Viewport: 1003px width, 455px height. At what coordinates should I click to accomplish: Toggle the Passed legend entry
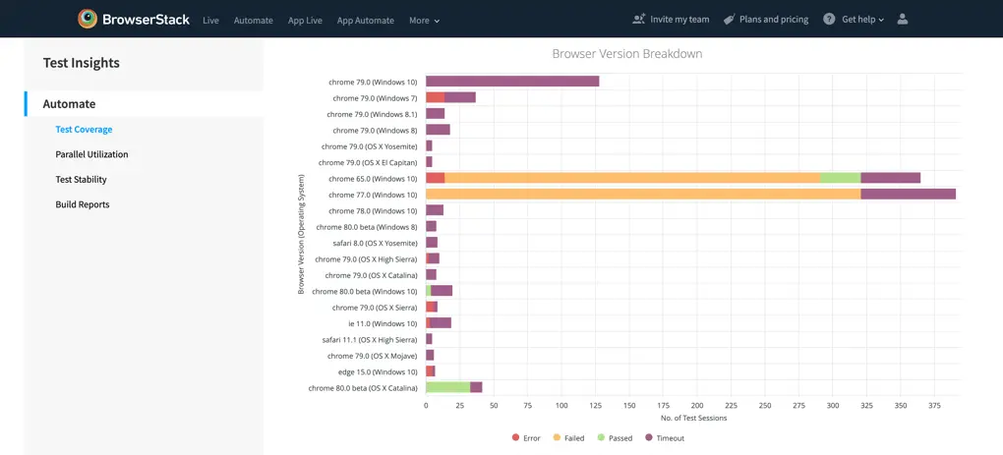[x=614, y=437]
